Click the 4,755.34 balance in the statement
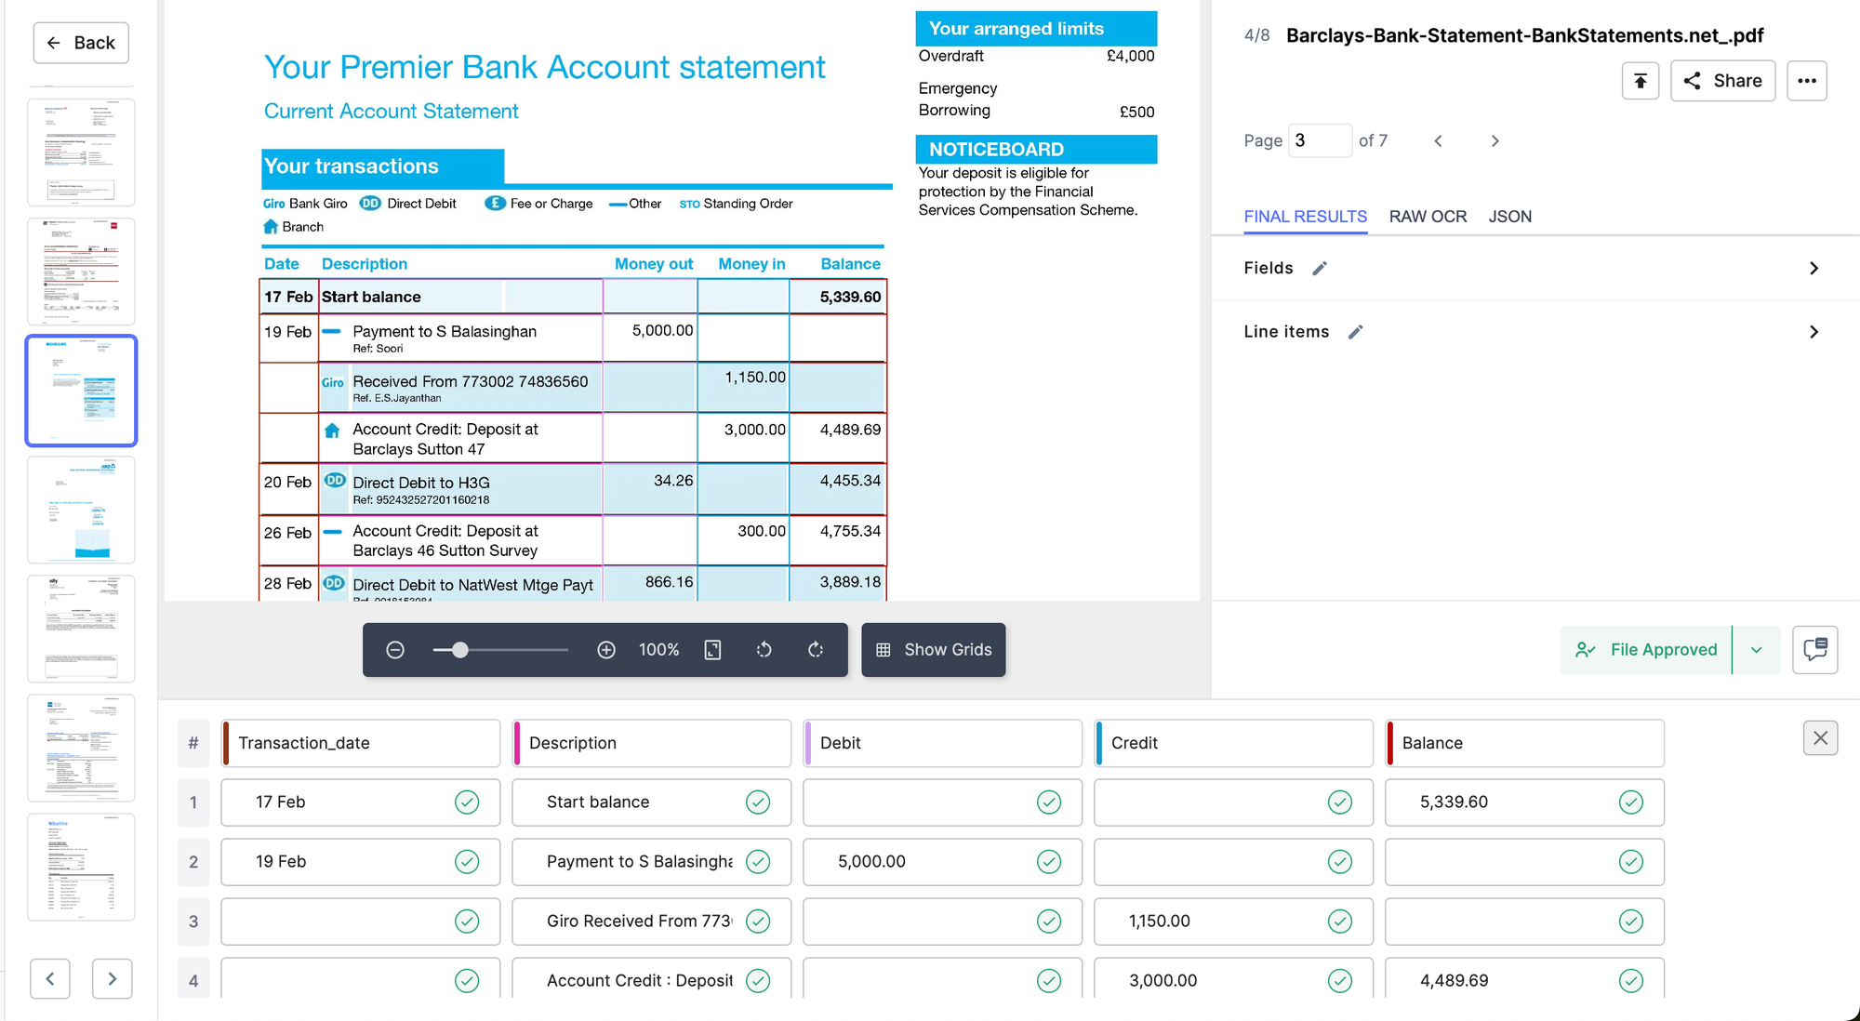Viewport: 1860px width, 1021px height. 849,531
